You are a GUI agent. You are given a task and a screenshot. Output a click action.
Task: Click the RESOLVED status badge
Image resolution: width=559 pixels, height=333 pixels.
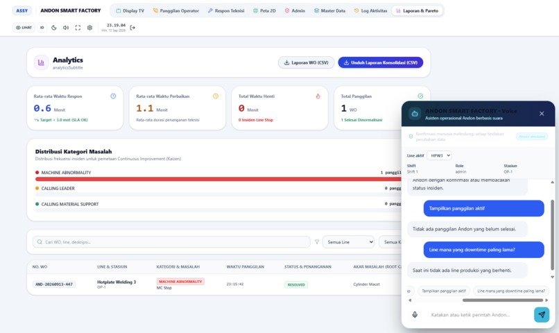[x=296, y=284]
